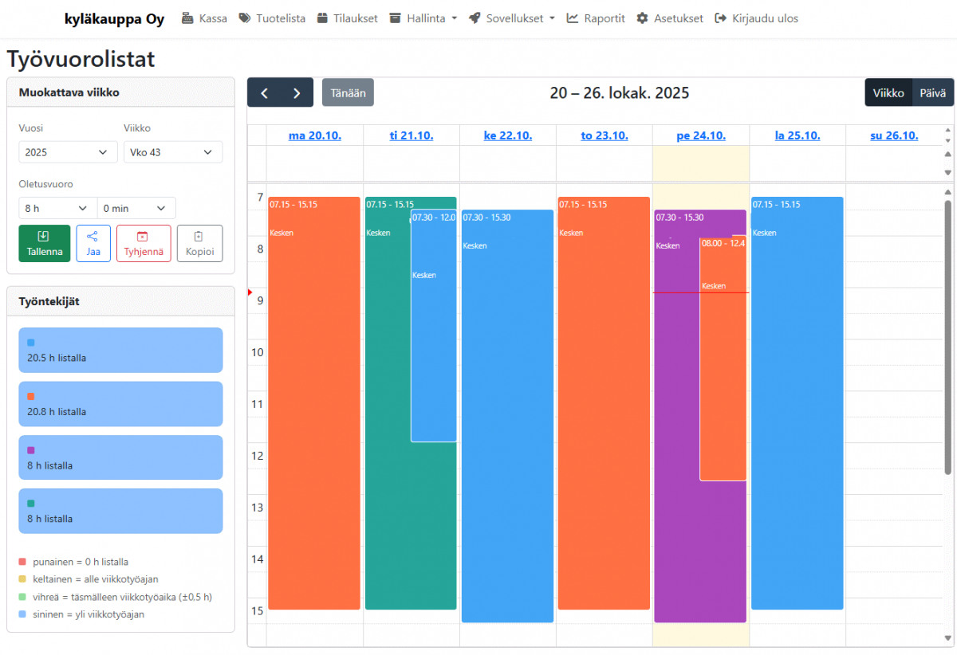This screenshot has width=957, height=655.
Task: Click the Jaa share button
Action: pyautogui.click(x=93, y=243)
